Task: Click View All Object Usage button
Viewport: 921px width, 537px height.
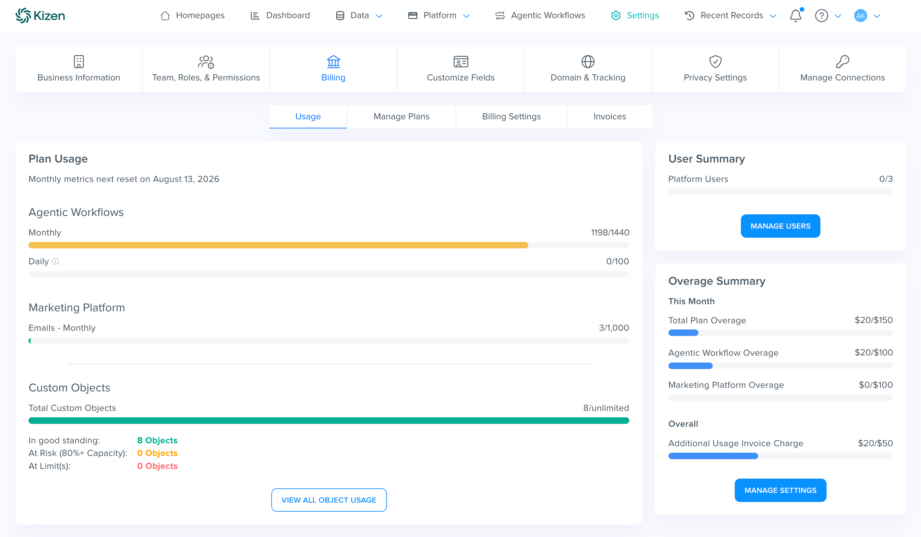Action: click(x=328, y=500)
